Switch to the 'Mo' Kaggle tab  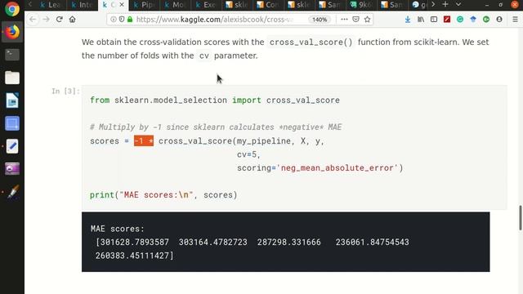[175, 5]
